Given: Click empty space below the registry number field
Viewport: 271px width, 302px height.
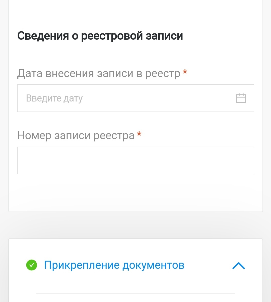Looking at the screenshot, I should tap(135, 192).
